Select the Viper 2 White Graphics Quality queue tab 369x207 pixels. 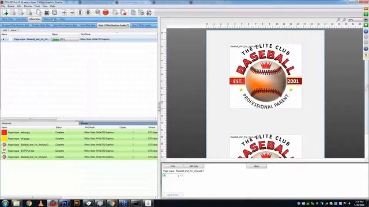point(114,25)
